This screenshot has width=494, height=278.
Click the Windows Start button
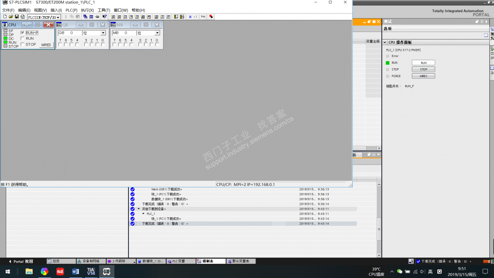point(7,271)
